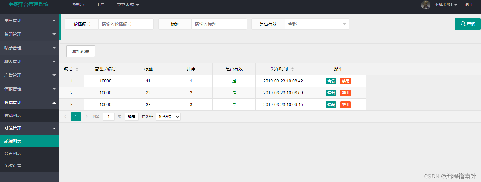Viewport: 481px width, 182px height.
Task: Click the 退了 logout link
Action: 469,5
